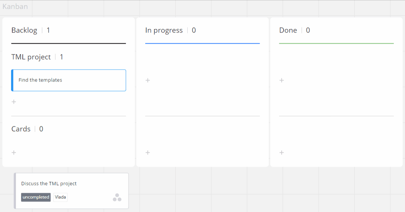Click the three-circles icon on the Discuss card

(x=117, y=198)
